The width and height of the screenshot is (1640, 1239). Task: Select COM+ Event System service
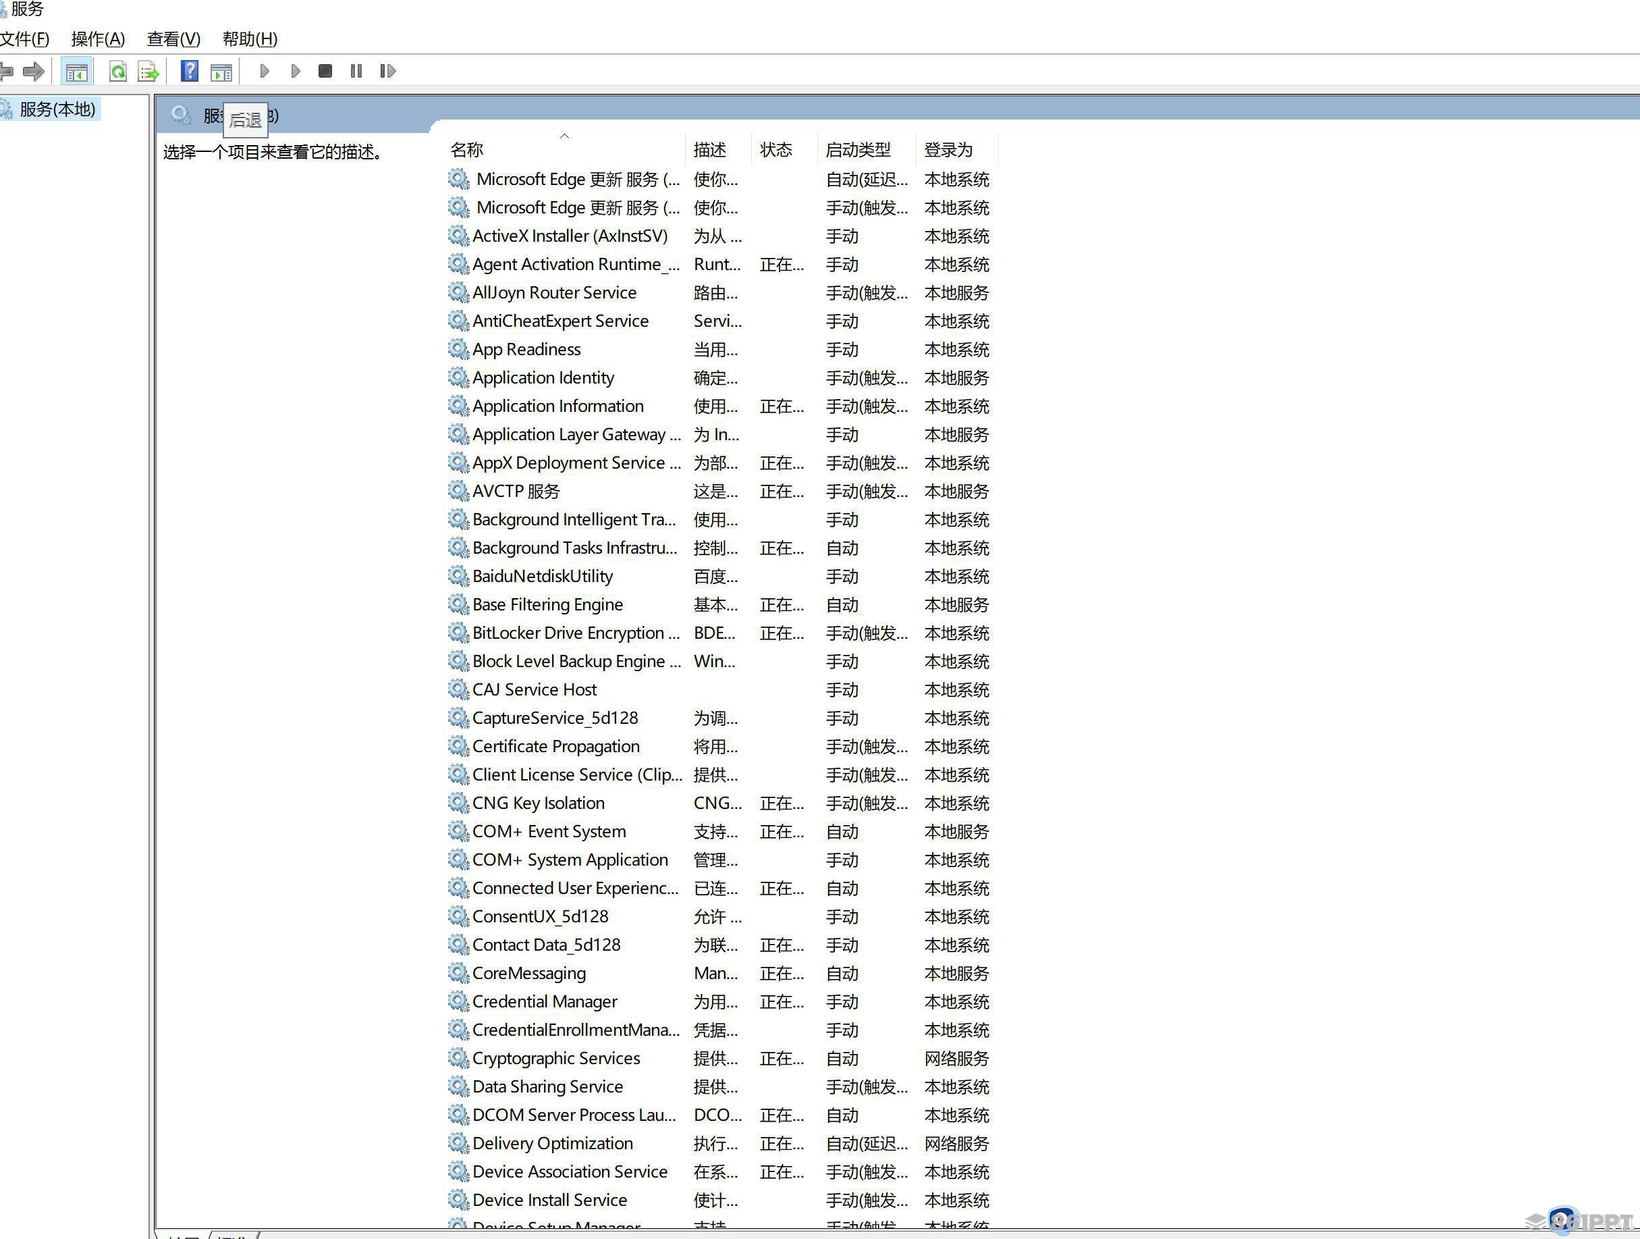[x=721, y=831]
